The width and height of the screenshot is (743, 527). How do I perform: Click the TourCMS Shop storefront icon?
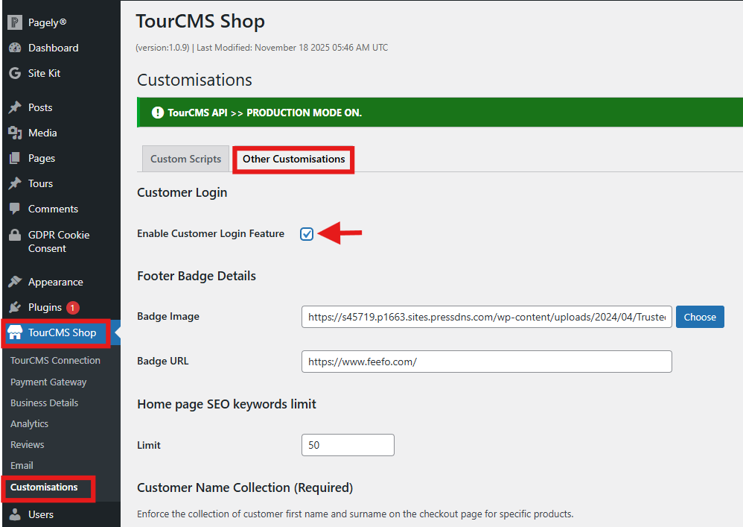15,332
